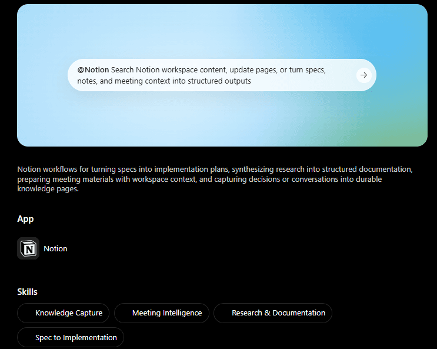The image size is (437, 349).
Task: Click the Notion app name label
Action: click(55, 248)
